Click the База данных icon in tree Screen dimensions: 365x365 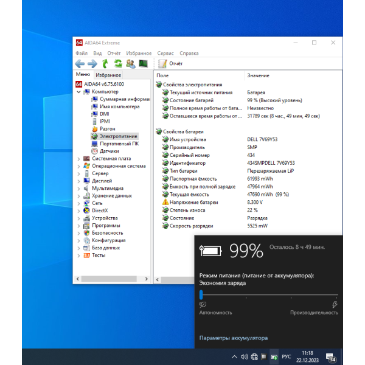pyautogui.click(x=86, y=248)
